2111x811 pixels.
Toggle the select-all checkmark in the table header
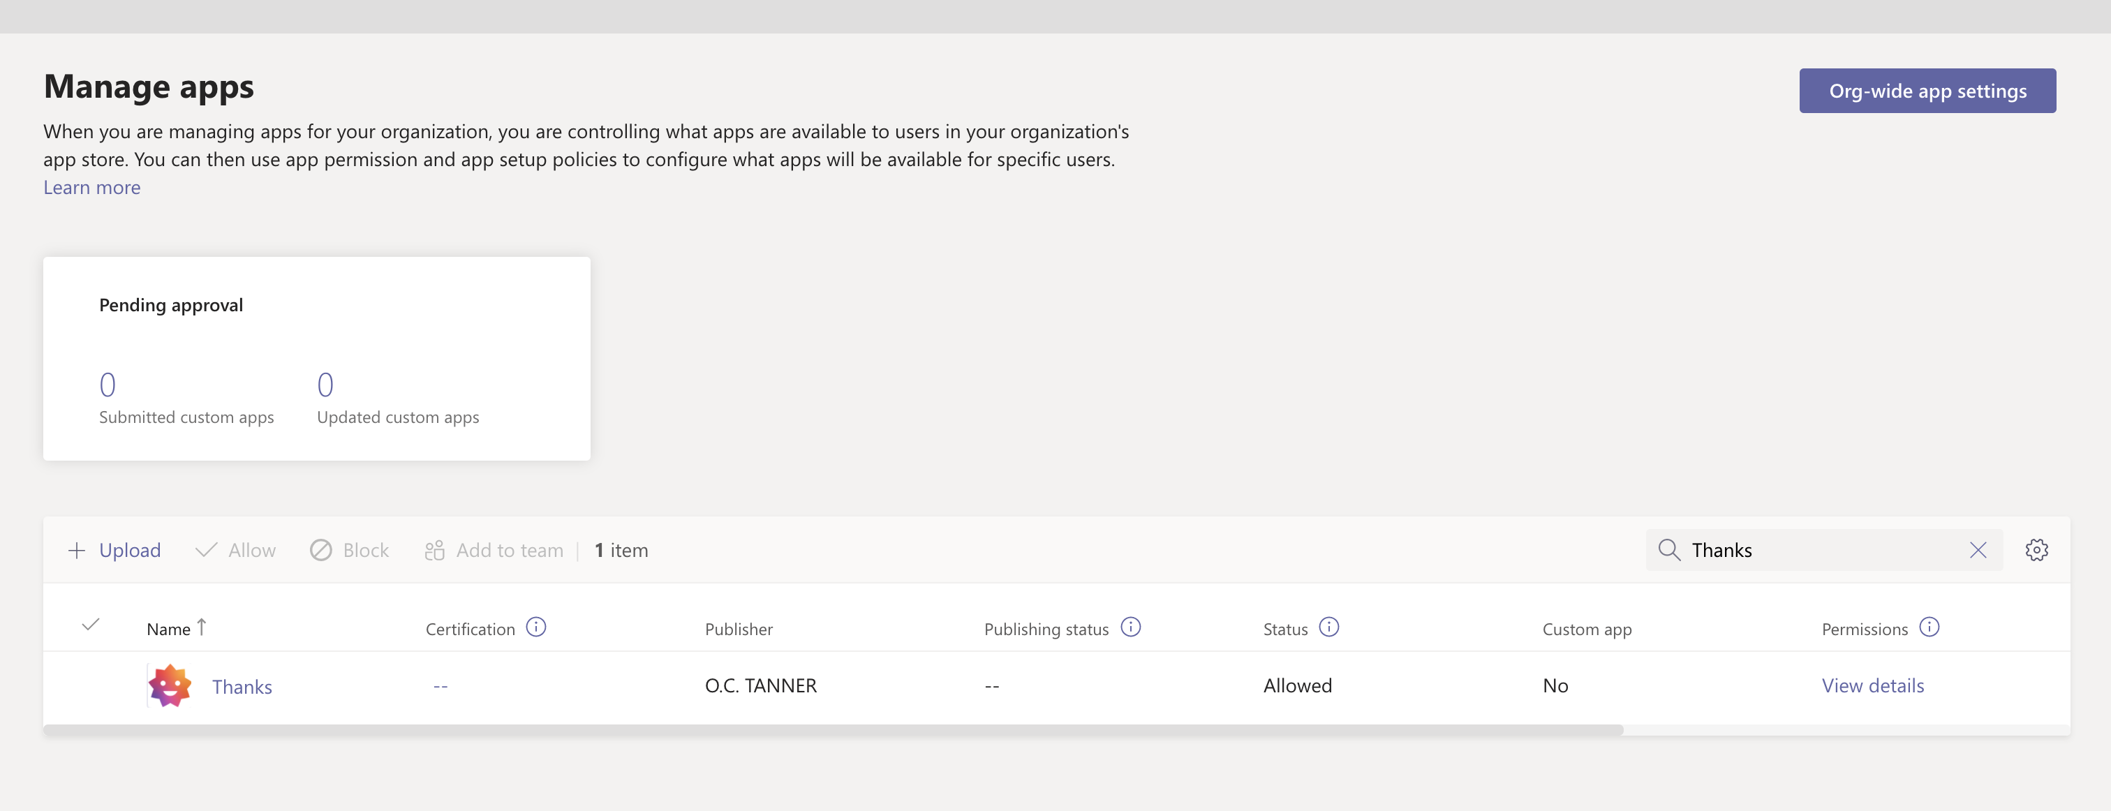point(91,625)
